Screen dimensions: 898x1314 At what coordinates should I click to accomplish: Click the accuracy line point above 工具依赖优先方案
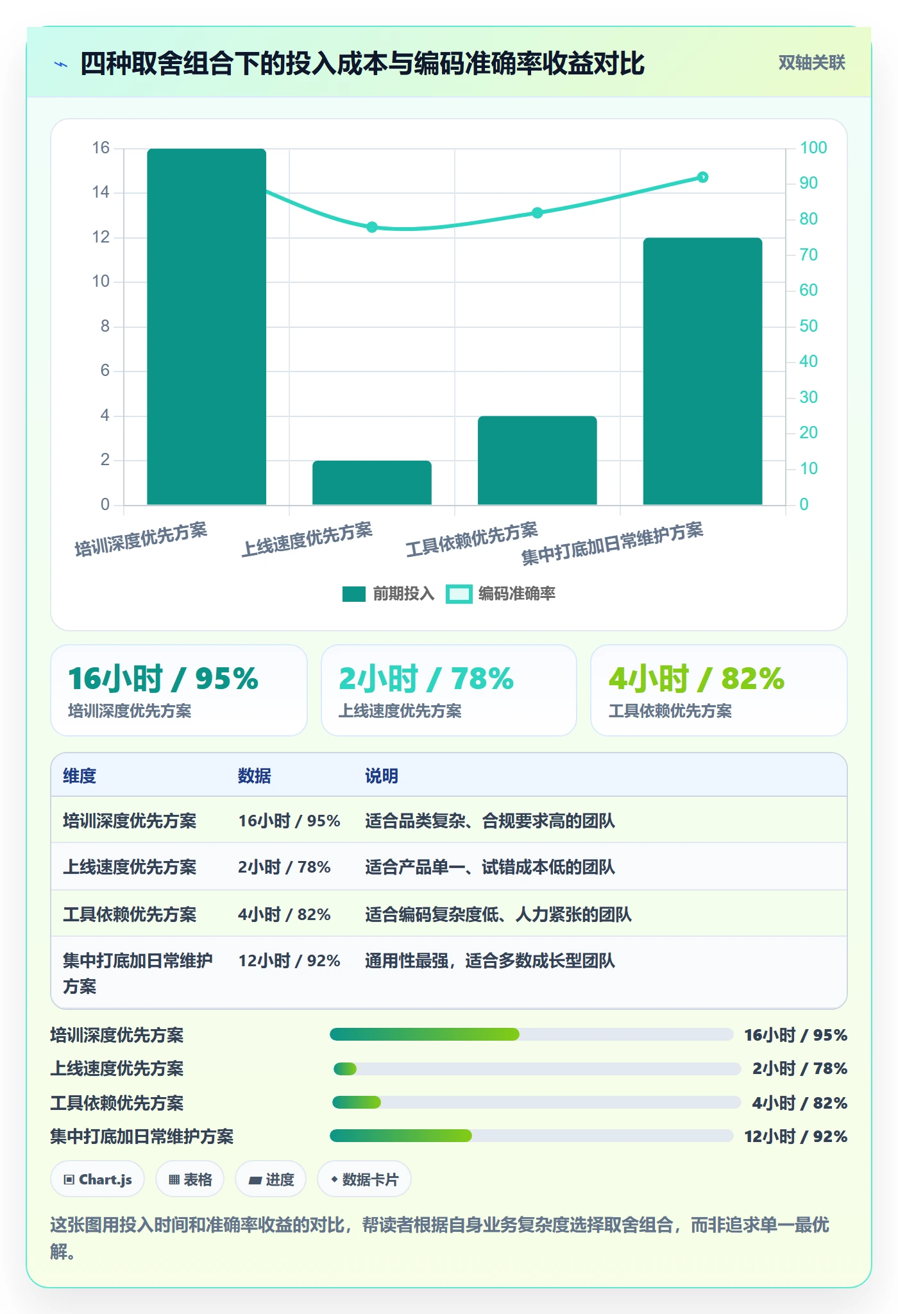pos(538,213)
